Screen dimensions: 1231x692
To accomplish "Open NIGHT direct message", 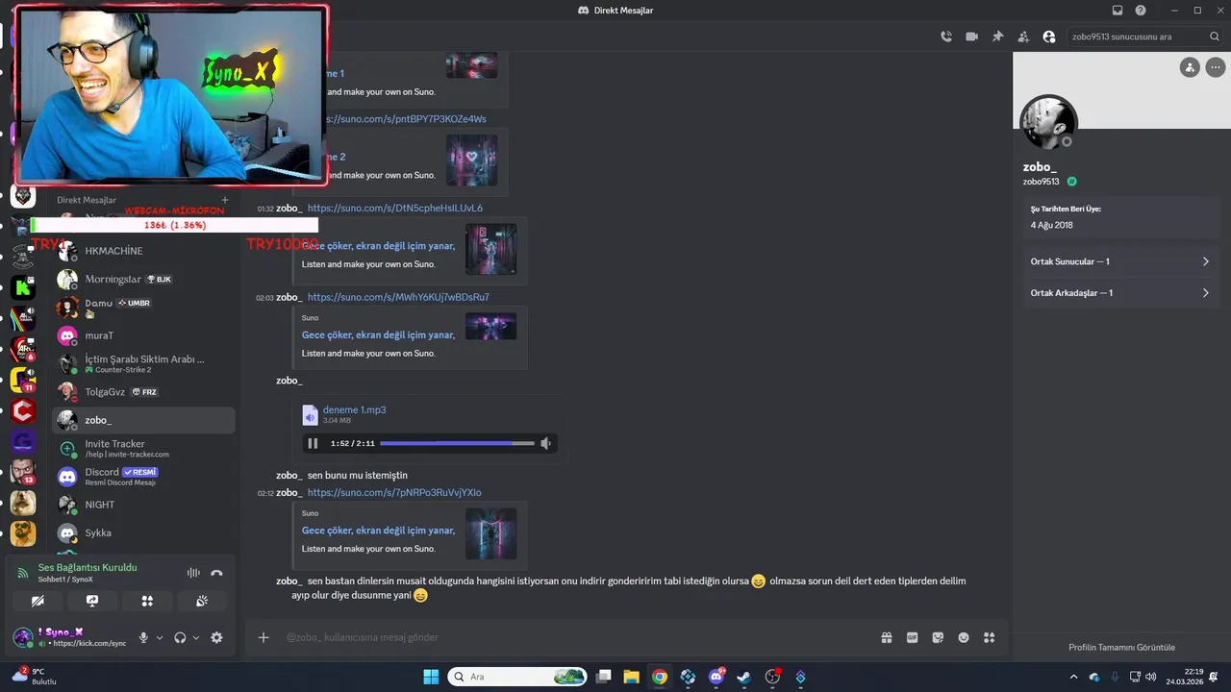I will (143, 505).
